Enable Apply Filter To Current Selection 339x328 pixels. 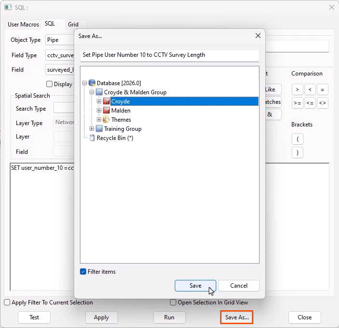[x=7, y=303]
